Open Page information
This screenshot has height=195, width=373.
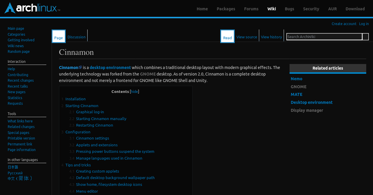[22, 150]
